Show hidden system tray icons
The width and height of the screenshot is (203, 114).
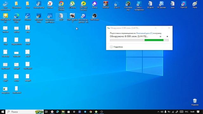158,112
